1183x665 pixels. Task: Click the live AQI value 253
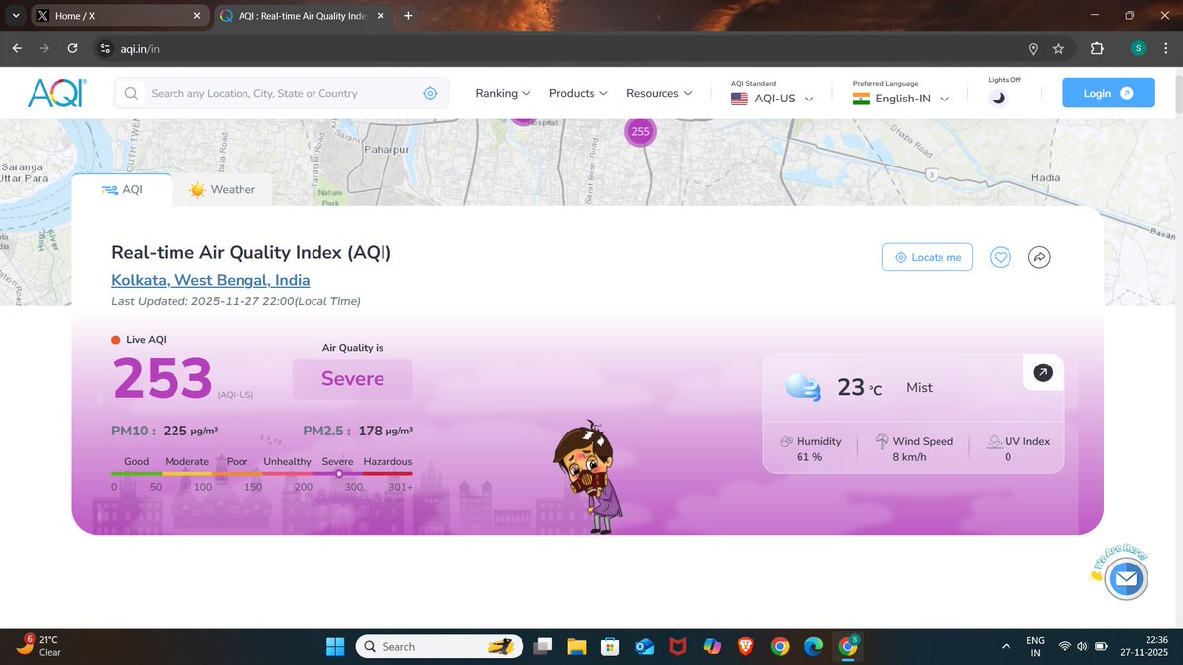point(163,378)
